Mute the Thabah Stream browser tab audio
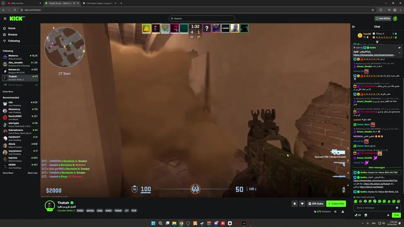The width and height of the screenshot is (404, 227). 74,3
